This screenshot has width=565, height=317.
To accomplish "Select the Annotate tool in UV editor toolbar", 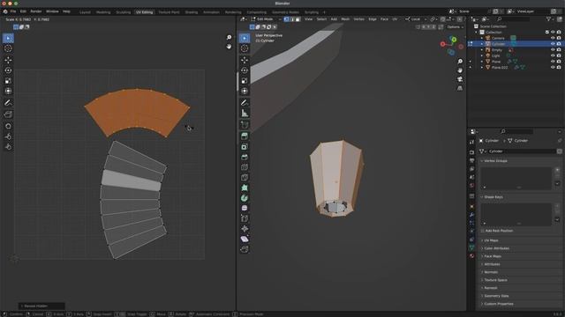I will click(x=8, y=103).
